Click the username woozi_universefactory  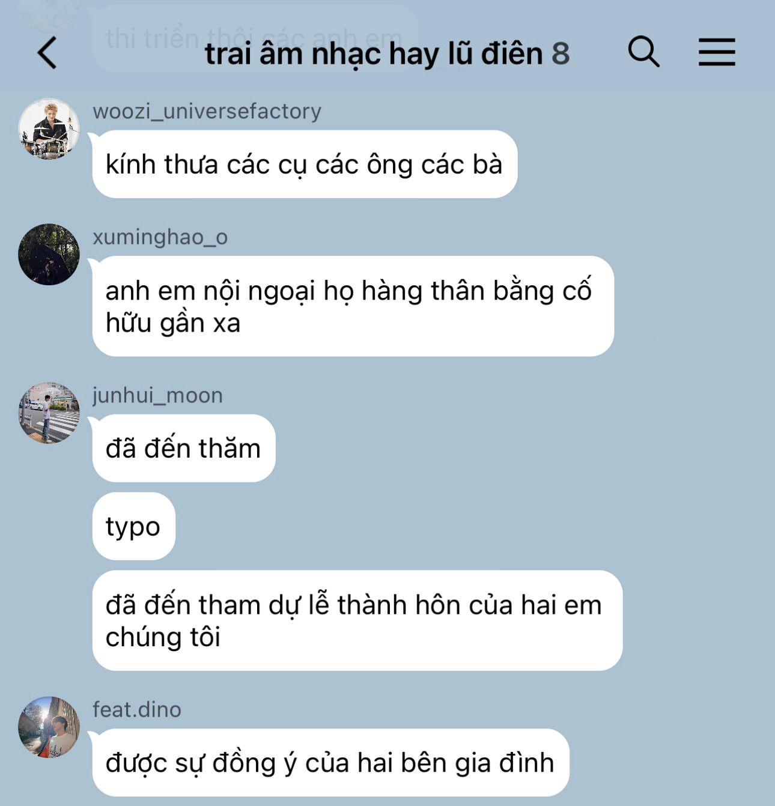click(x=207, y=111)
